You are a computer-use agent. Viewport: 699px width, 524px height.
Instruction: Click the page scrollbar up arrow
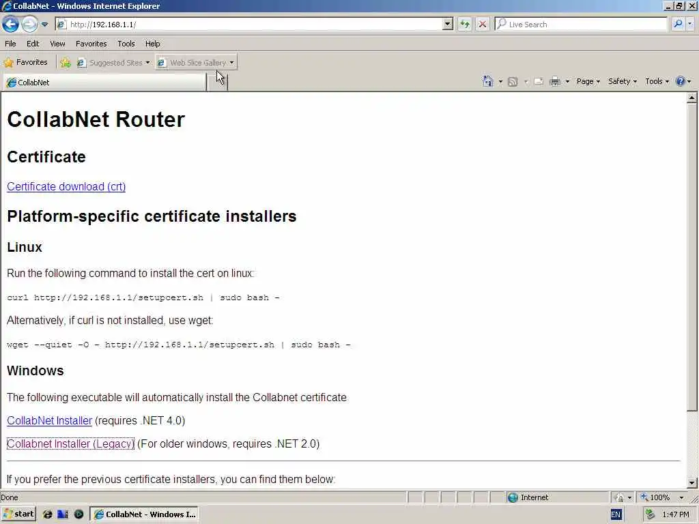[x=692, y=98]
